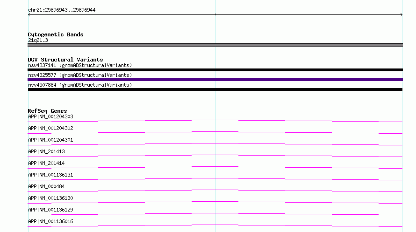Image resolution: width=416 pixels, height=232 pixels.
Task: Click the gray 21q21.3 cytogenetic band bar
Action: coord(215,45)
